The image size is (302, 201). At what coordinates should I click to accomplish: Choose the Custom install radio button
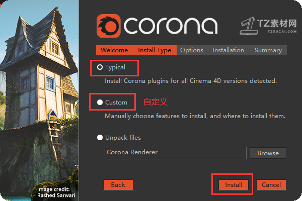[100, 102]
